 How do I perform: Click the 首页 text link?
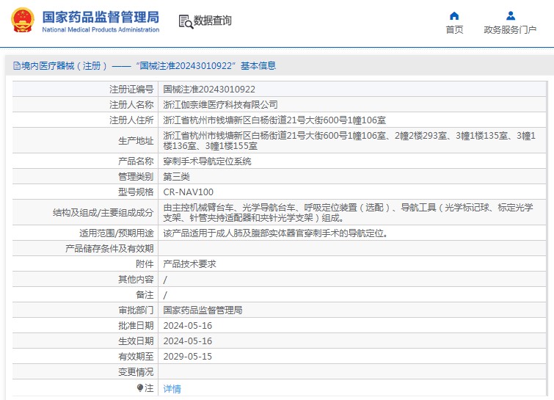pos(454,29)
